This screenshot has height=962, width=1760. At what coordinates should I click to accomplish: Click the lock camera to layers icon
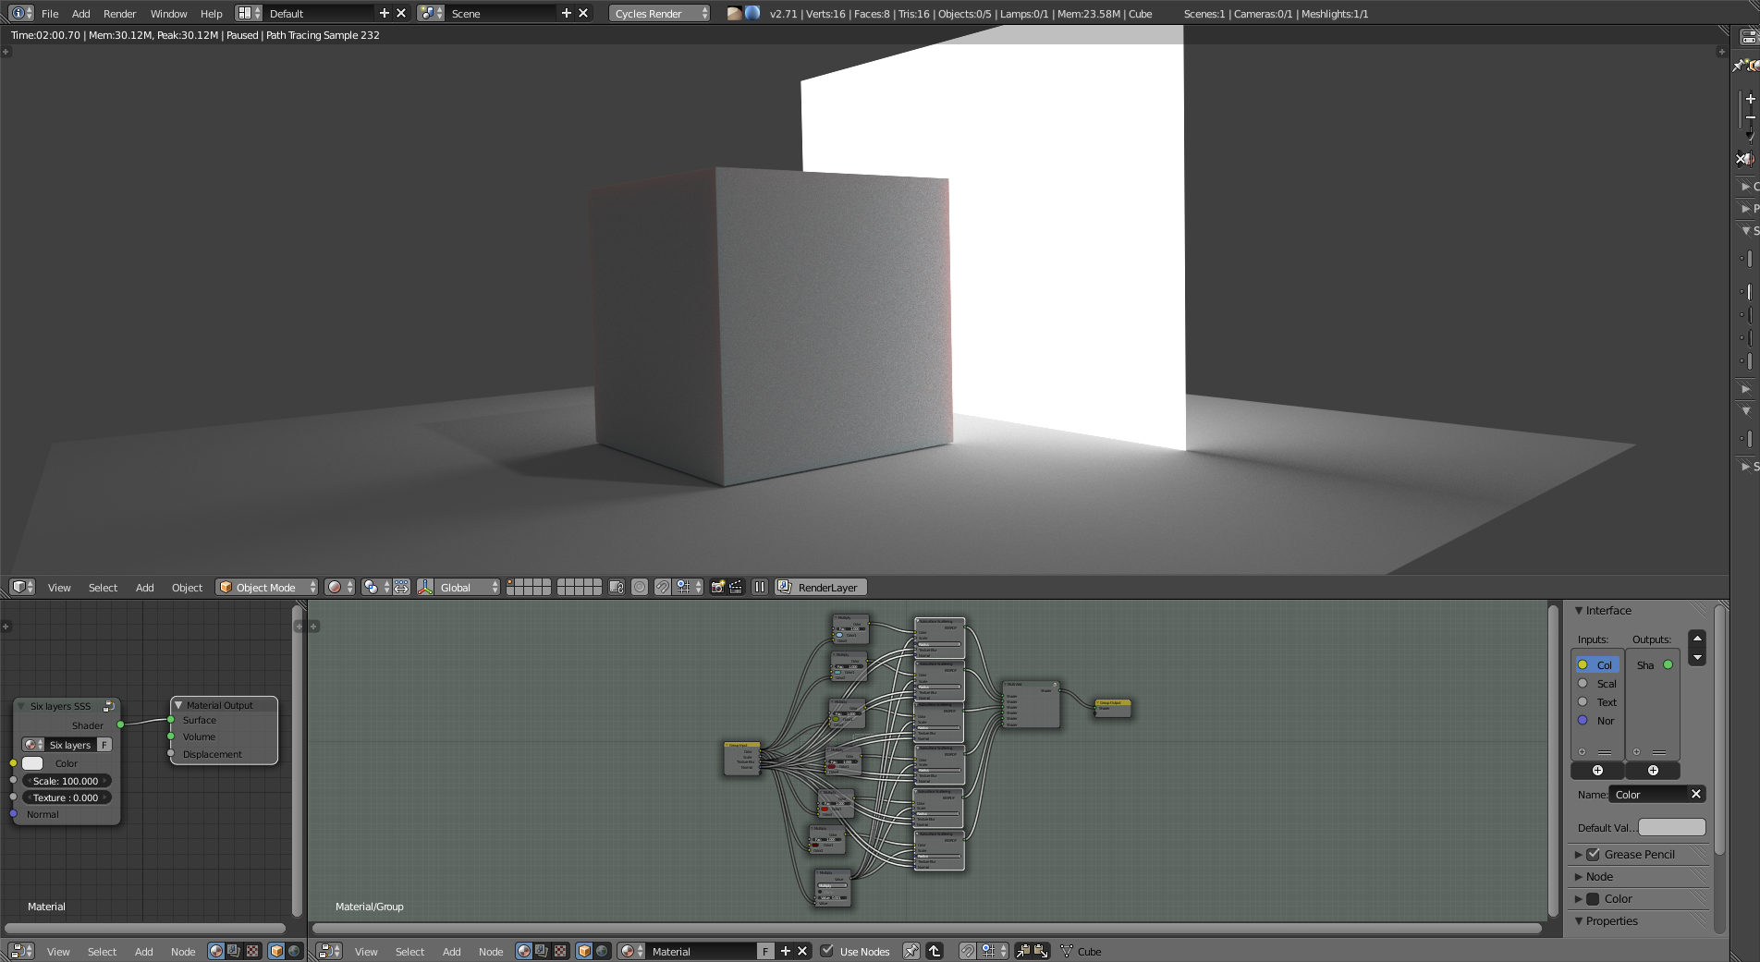coord(617,587)
